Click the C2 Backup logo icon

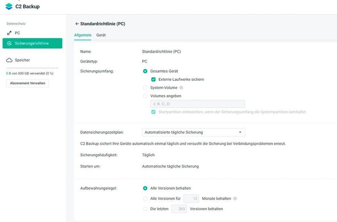tap(9, 6)
